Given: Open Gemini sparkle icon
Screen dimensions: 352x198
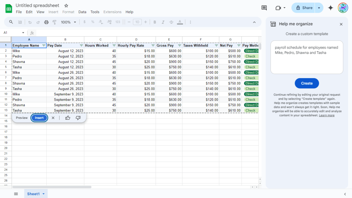Looking at the screenshot, I should pyautogui.click(x=330, y=8).
